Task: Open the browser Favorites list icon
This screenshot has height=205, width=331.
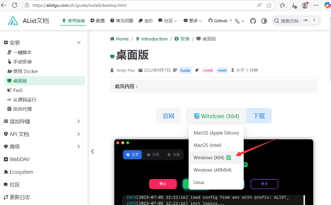Action: click(x=282, y=5)
